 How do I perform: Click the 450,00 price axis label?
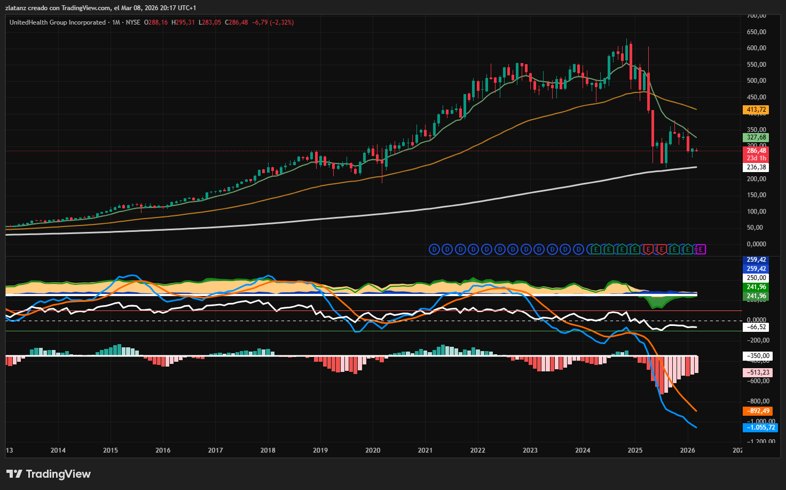point(756,97)
